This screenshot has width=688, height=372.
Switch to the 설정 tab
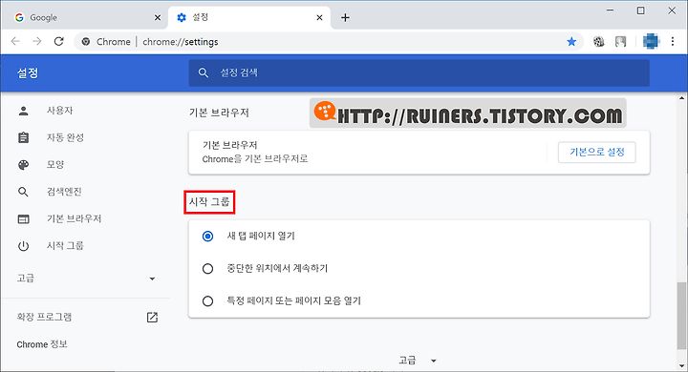(x=249, y=17)
